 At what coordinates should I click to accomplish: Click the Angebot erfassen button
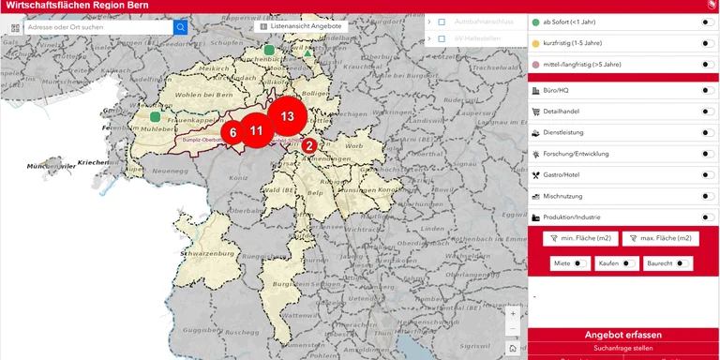point(623,335)
